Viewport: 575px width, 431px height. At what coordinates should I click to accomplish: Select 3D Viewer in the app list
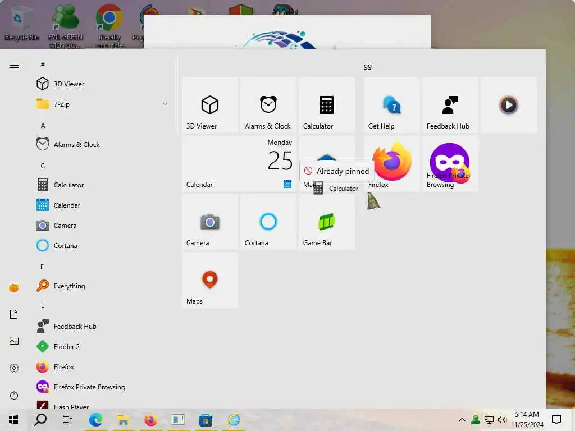point(103,84)
